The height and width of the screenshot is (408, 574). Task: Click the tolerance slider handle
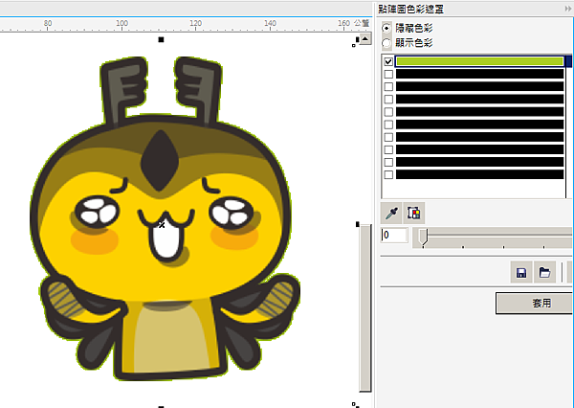(423, 236)
